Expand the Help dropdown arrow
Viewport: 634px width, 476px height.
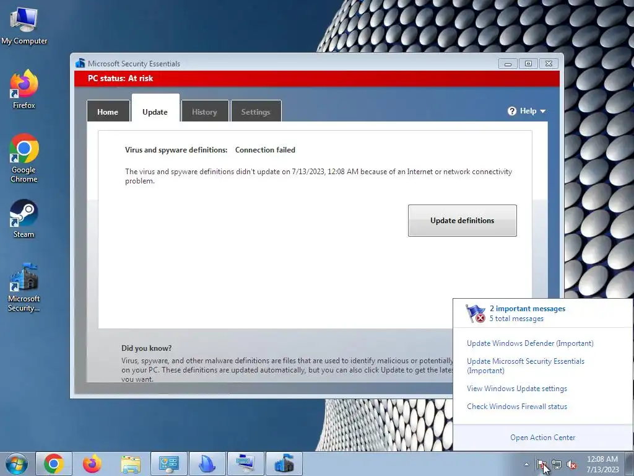[542, 112]
